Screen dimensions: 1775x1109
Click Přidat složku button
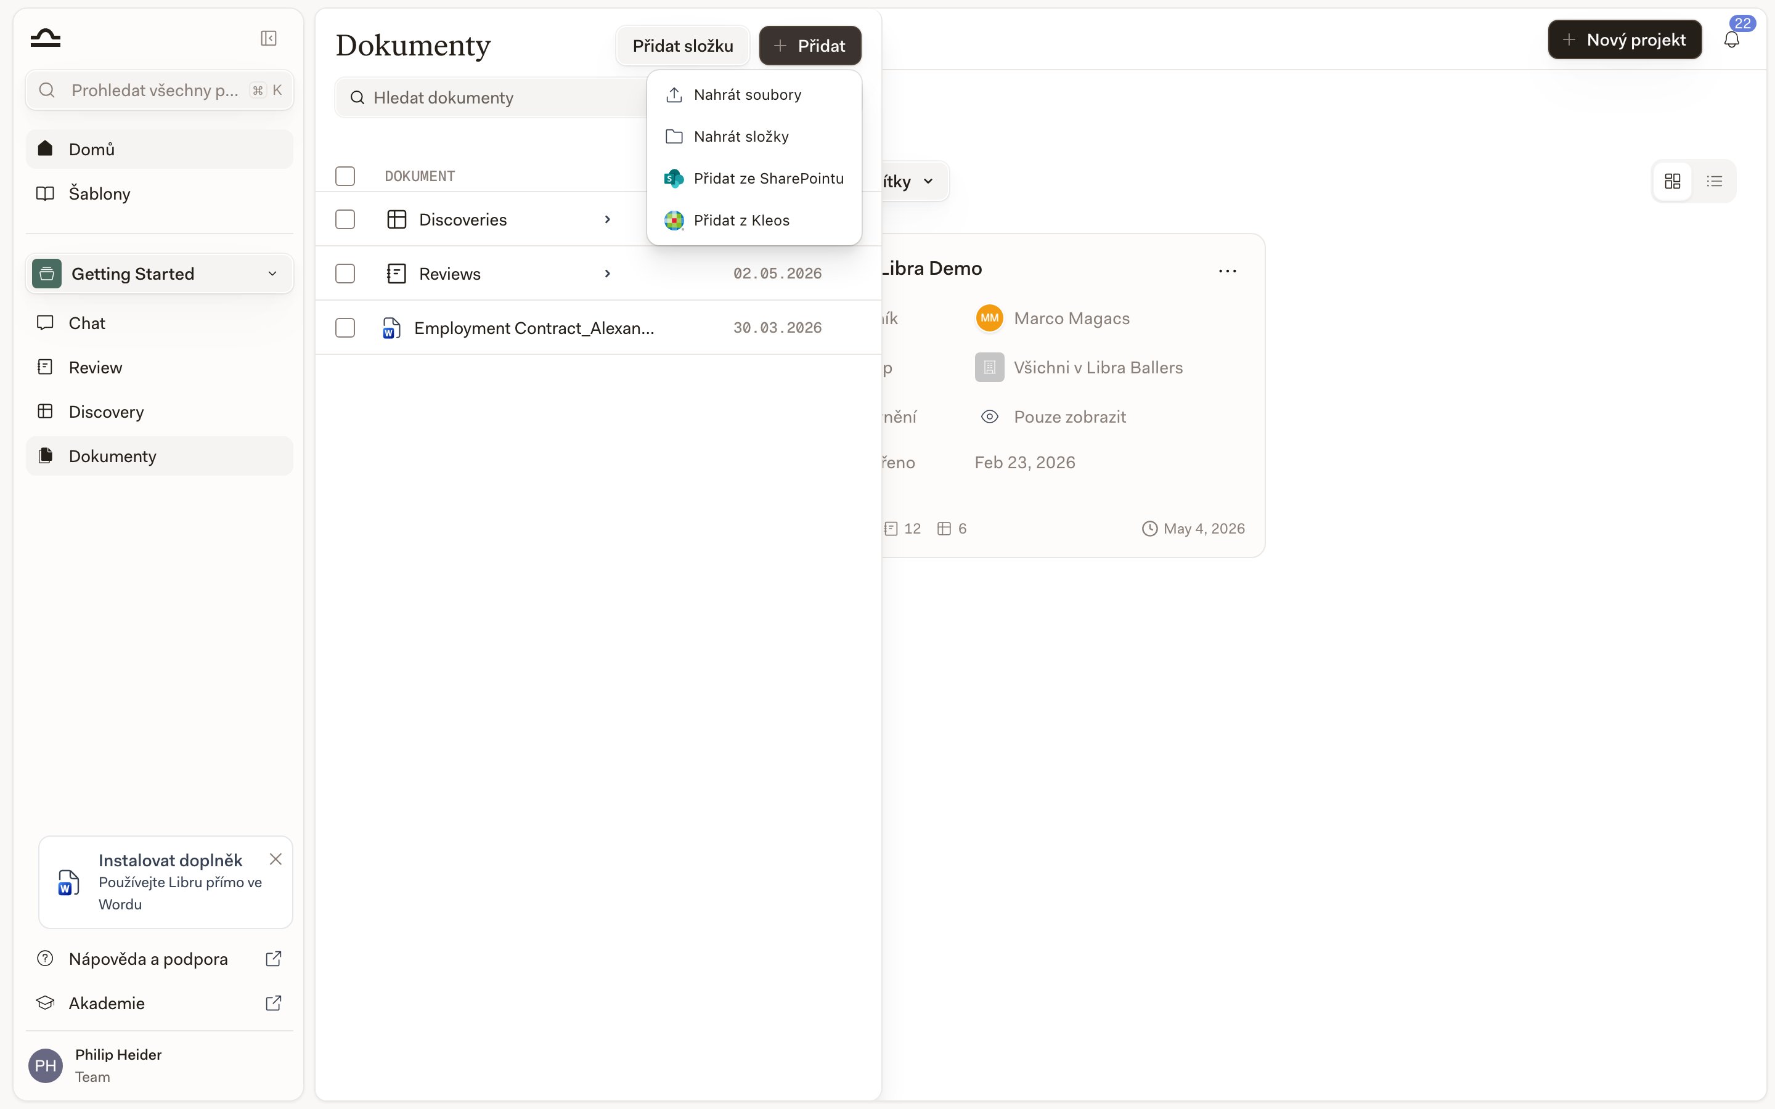pos(683,46)
